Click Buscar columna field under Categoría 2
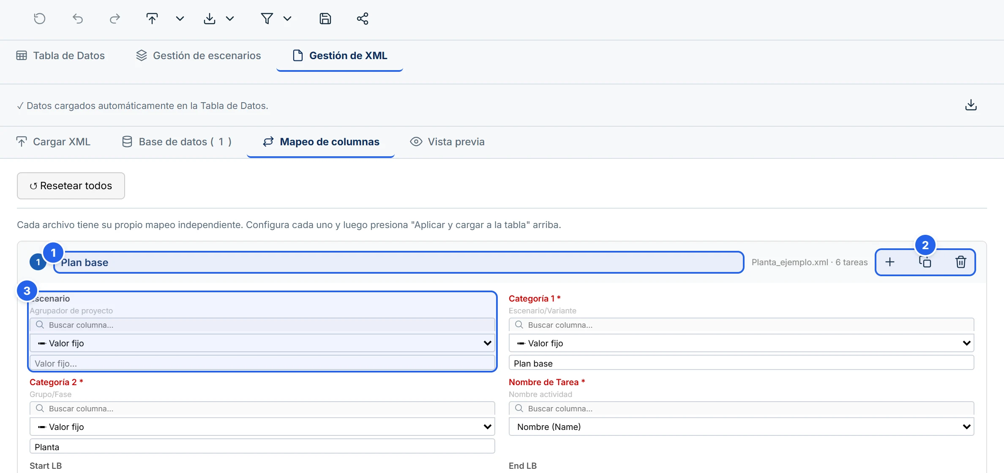 (262, 408)
